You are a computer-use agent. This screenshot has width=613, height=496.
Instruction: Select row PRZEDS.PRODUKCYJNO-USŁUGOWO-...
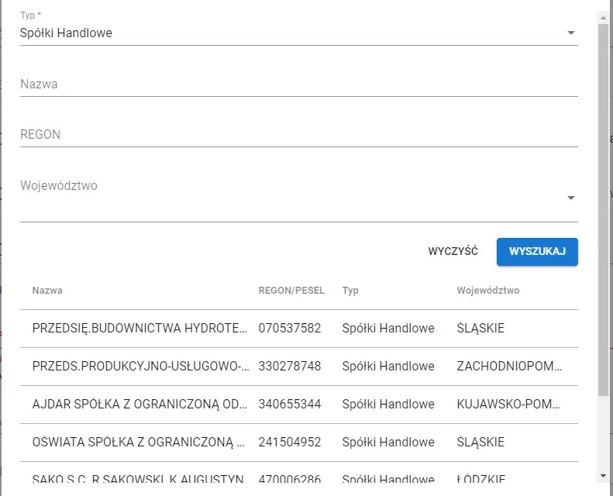[298, 367]
